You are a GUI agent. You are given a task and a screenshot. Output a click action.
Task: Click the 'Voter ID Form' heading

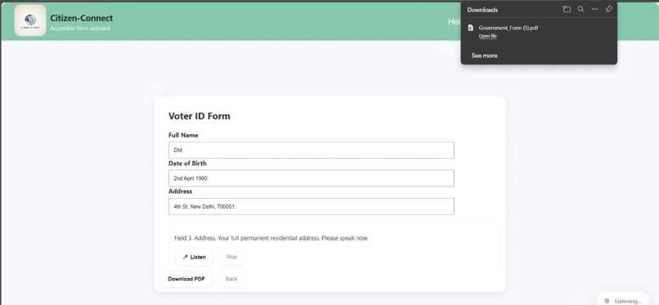click(199, 116)
